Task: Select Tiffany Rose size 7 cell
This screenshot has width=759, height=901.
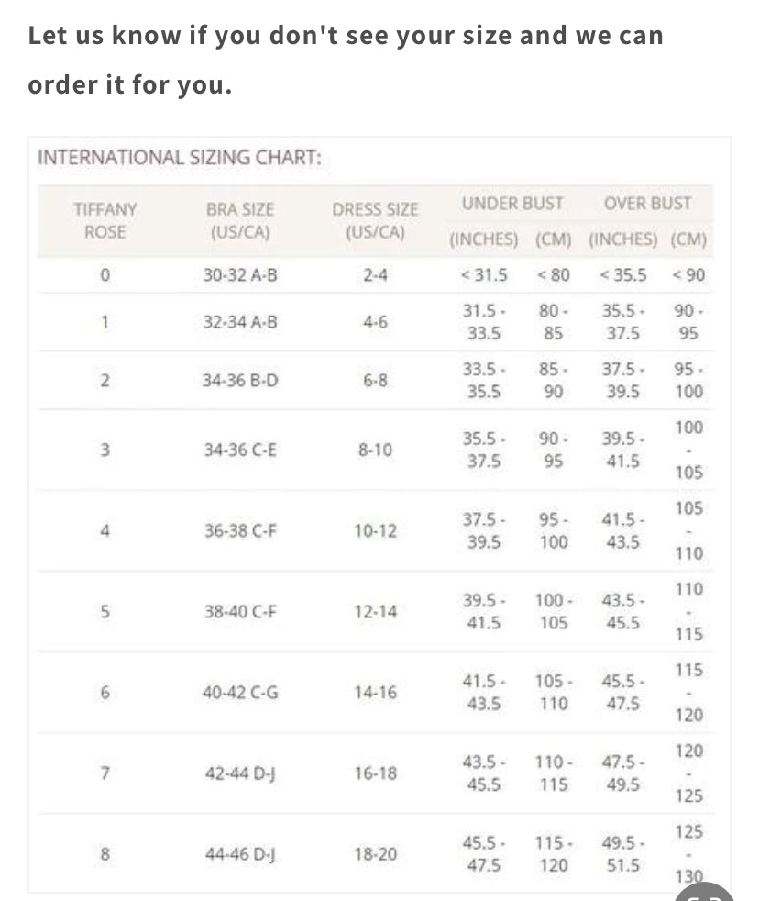Action: [x=104, y=773]
